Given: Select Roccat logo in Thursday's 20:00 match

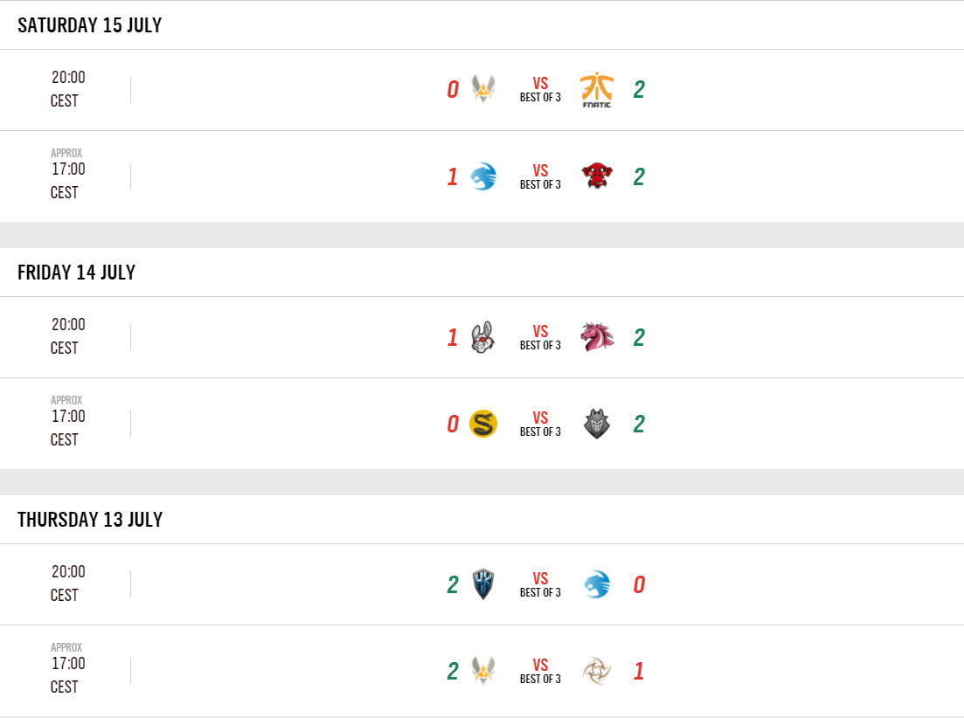Looking at the screenshot, I should (597, 584).
